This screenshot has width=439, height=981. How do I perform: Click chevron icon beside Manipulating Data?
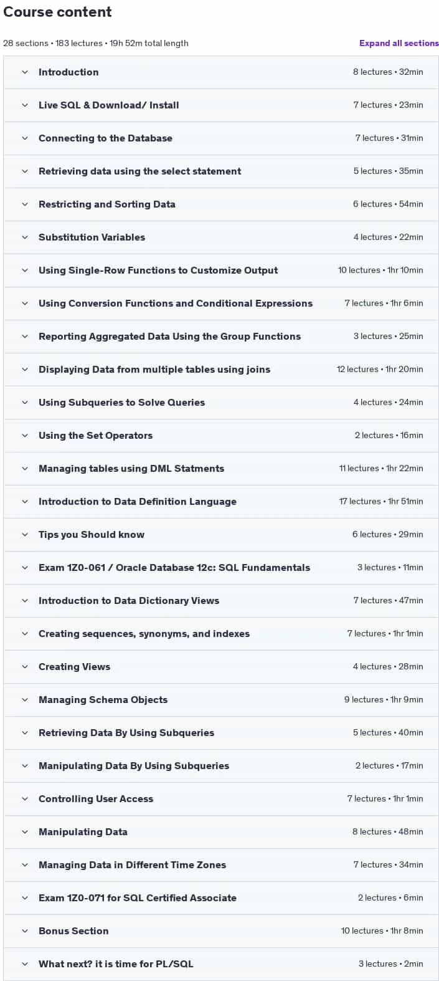click(x=25, y=832)
